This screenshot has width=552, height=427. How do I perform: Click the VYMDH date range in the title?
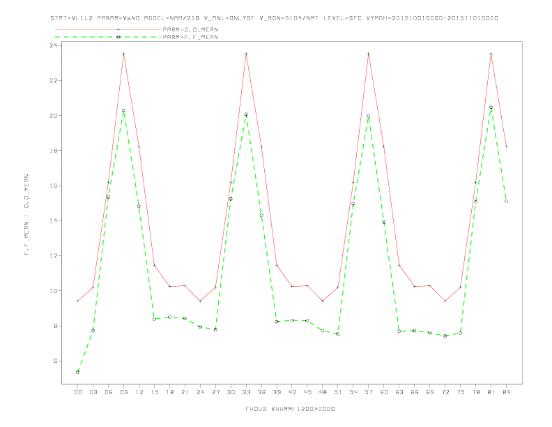(432, 18)
